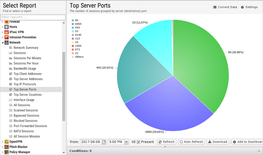Click the Hosts server icon
The image size is (263, 155).
click(x=7, y=27)
